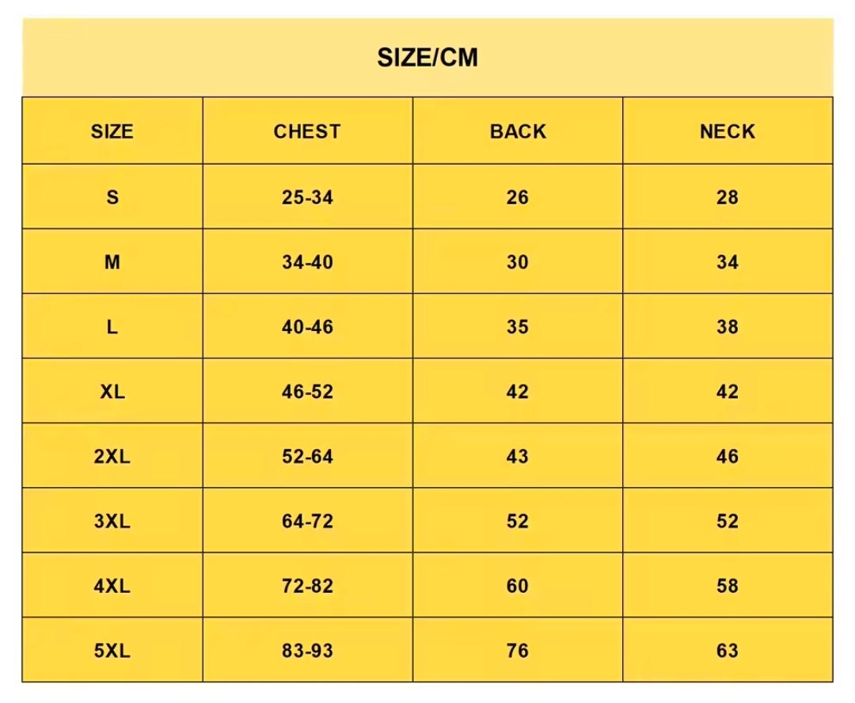Click the BACK column header

click(518, 131)
